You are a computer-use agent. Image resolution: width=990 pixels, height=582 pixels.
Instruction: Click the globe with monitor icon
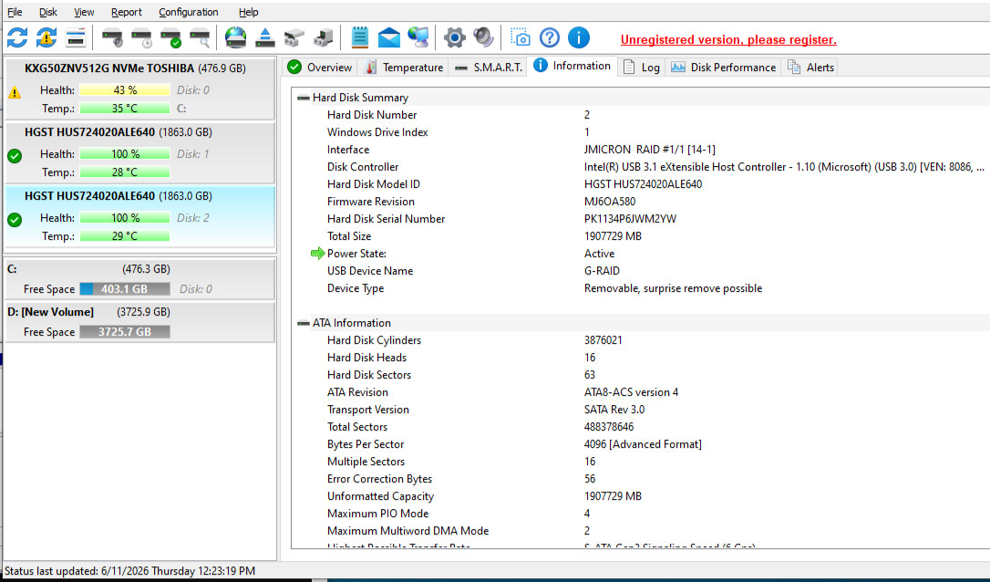coord(418,38)
